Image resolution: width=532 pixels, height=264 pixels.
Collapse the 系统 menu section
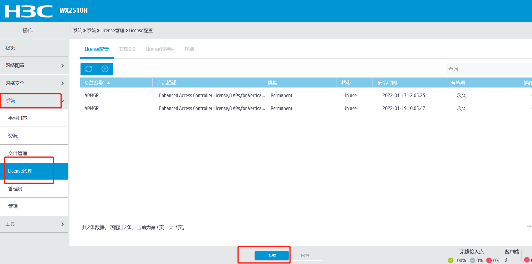tap(34, 101)
